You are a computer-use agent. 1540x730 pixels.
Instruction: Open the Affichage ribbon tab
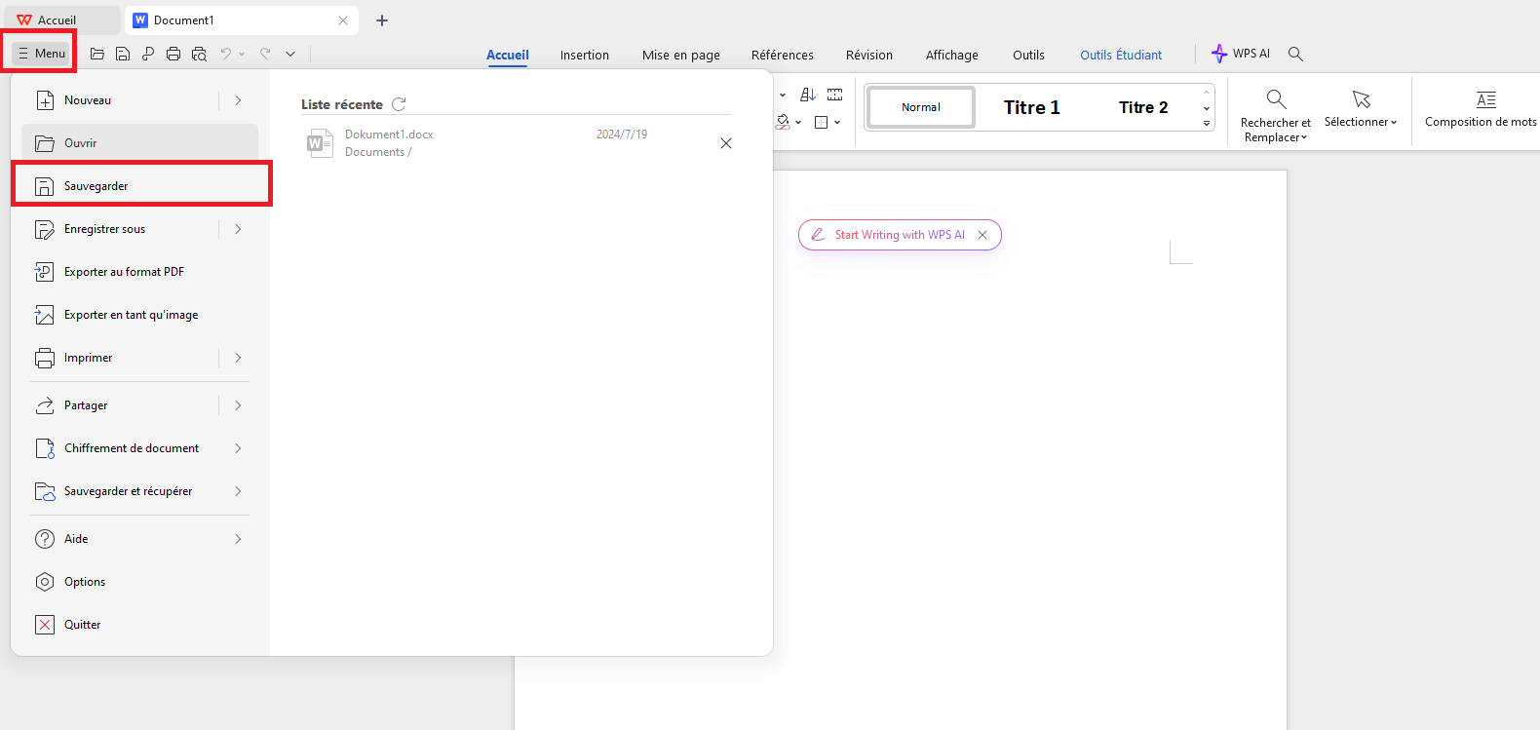click(952, 56)
